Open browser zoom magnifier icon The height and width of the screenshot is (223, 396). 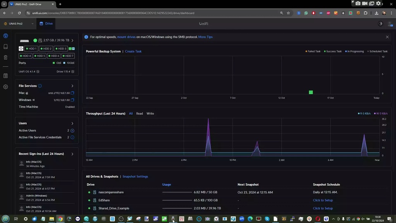[282, 13]
